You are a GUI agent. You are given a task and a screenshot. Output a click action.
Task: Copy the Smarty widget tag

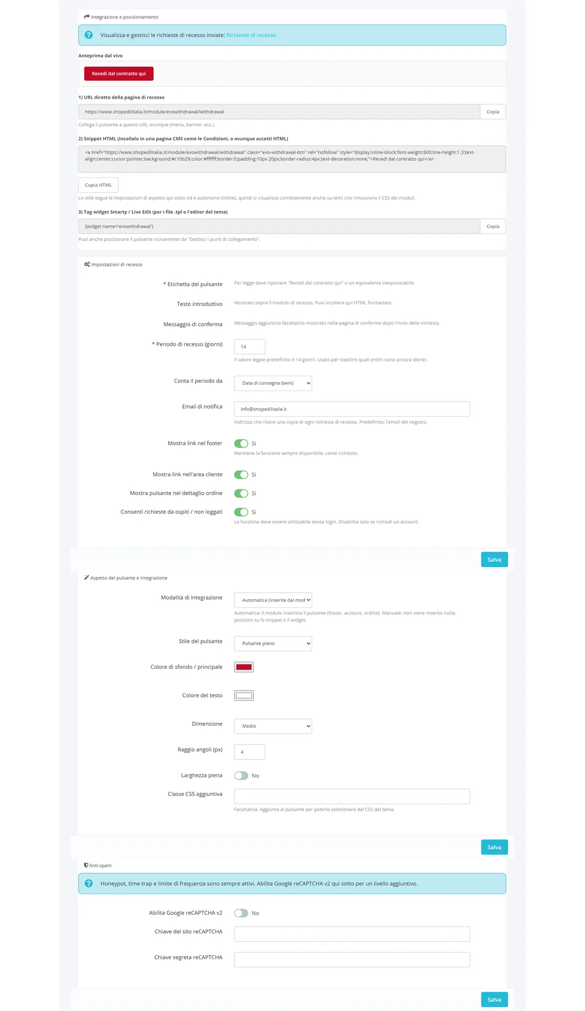pyautogui.click(x=493, y=226)
